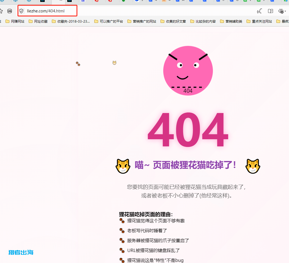Click the read-aloud listening icon
Screen dimensions: 289x263
click(x=259, y=11)
